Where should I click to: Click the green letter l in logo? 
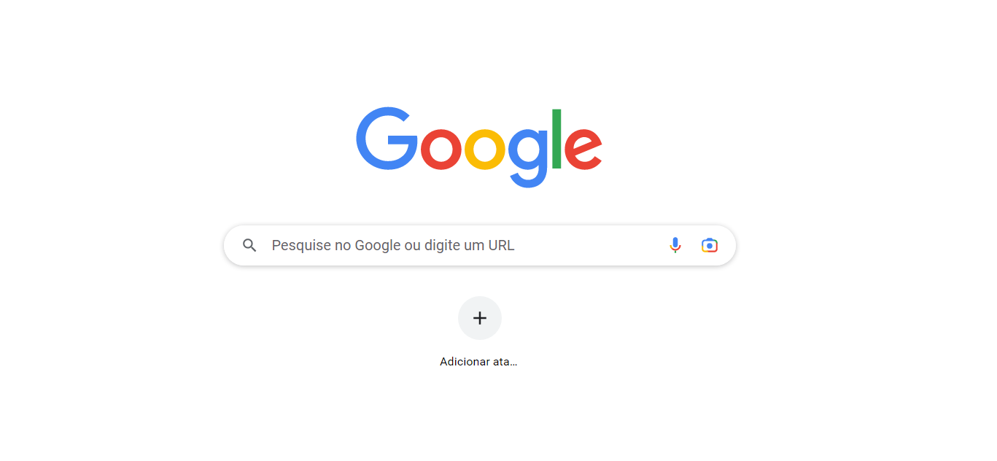556,139
